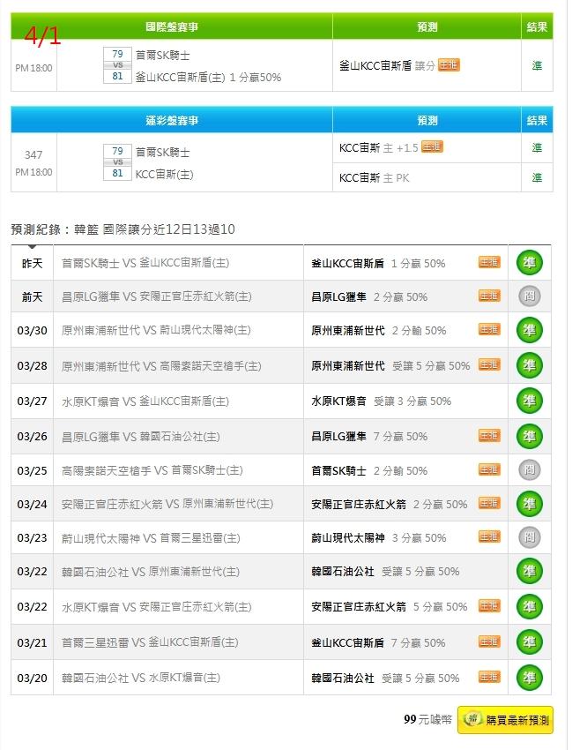The image size is (572, 750).
Task: Click the green 準 icon in 03/21 row
Action: tap(530, 642)
